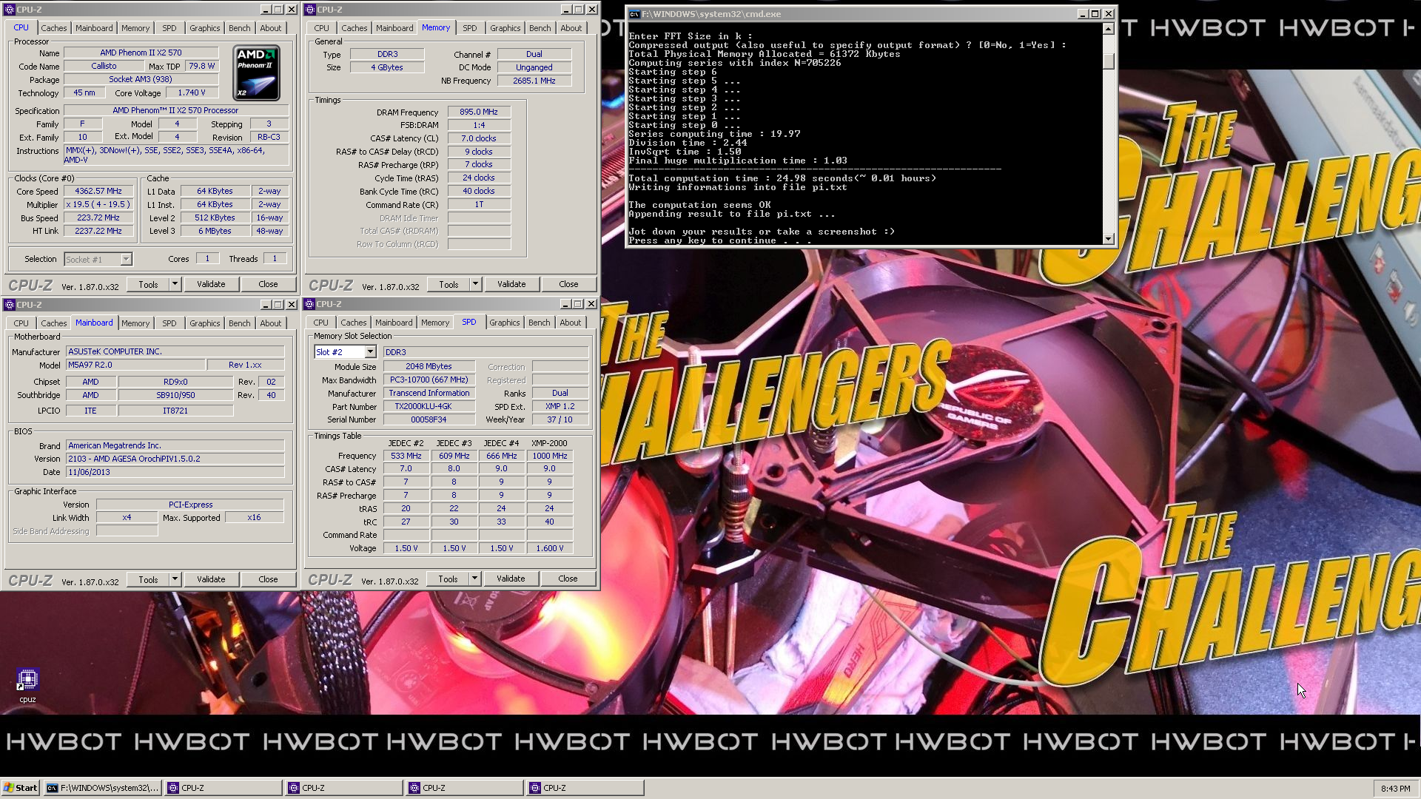Switch to the cmd.exe taskbar button

102,788
